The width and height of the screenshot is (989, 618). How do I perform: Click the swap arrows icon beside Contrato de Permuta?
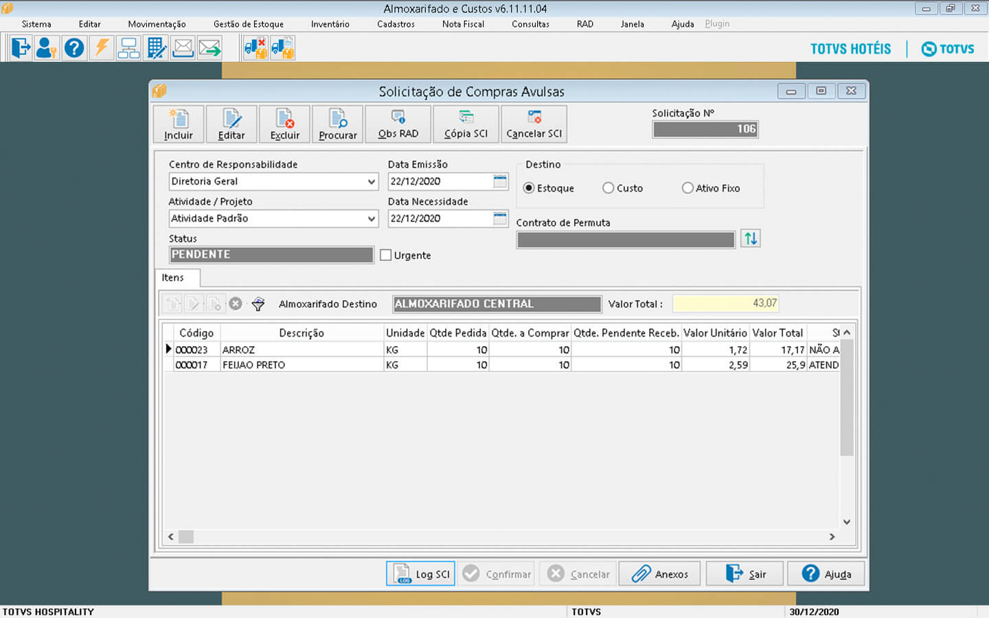tap(750, 239)
